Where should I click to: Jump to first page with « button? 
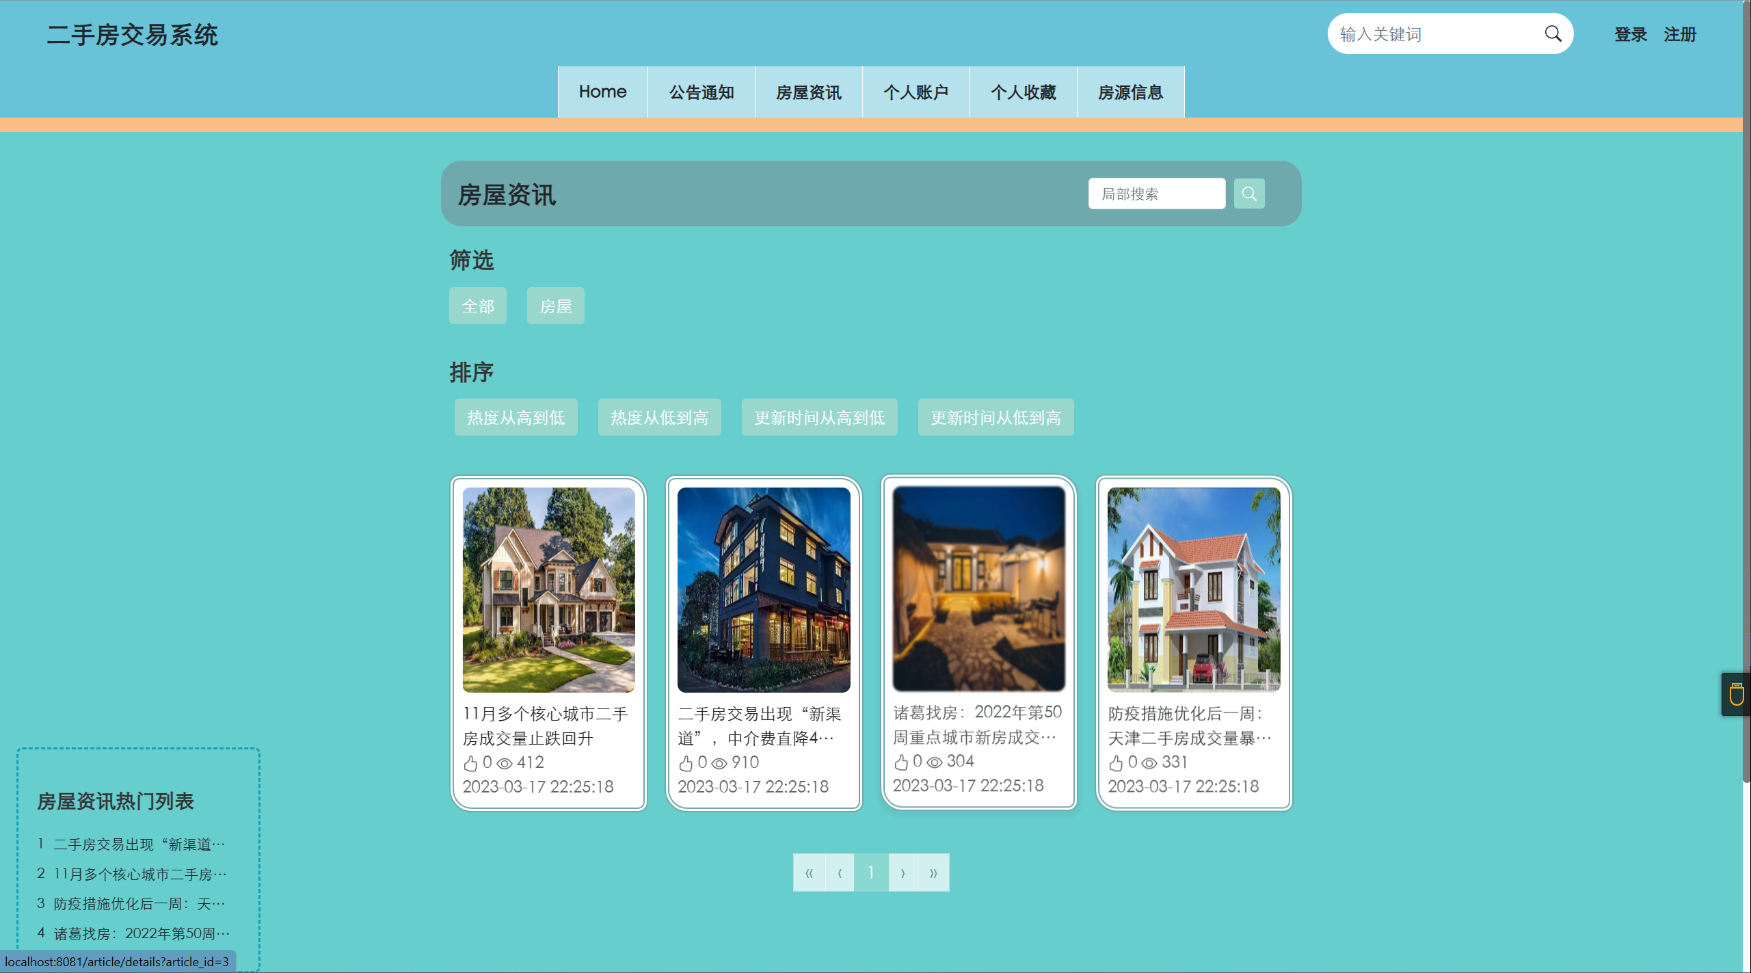tap(809, 873)
